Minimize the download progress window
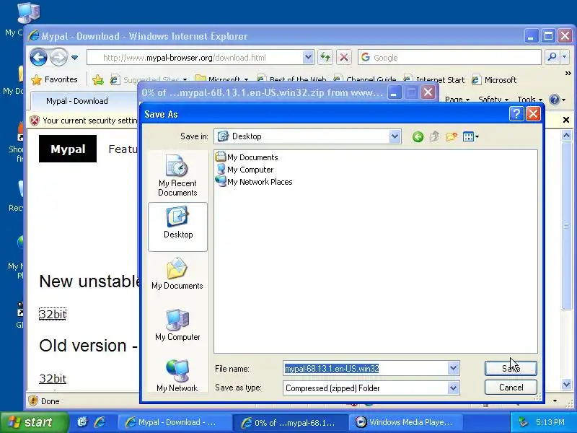The width and height of the screenshot is (577, 433). [x=394, y=92]
